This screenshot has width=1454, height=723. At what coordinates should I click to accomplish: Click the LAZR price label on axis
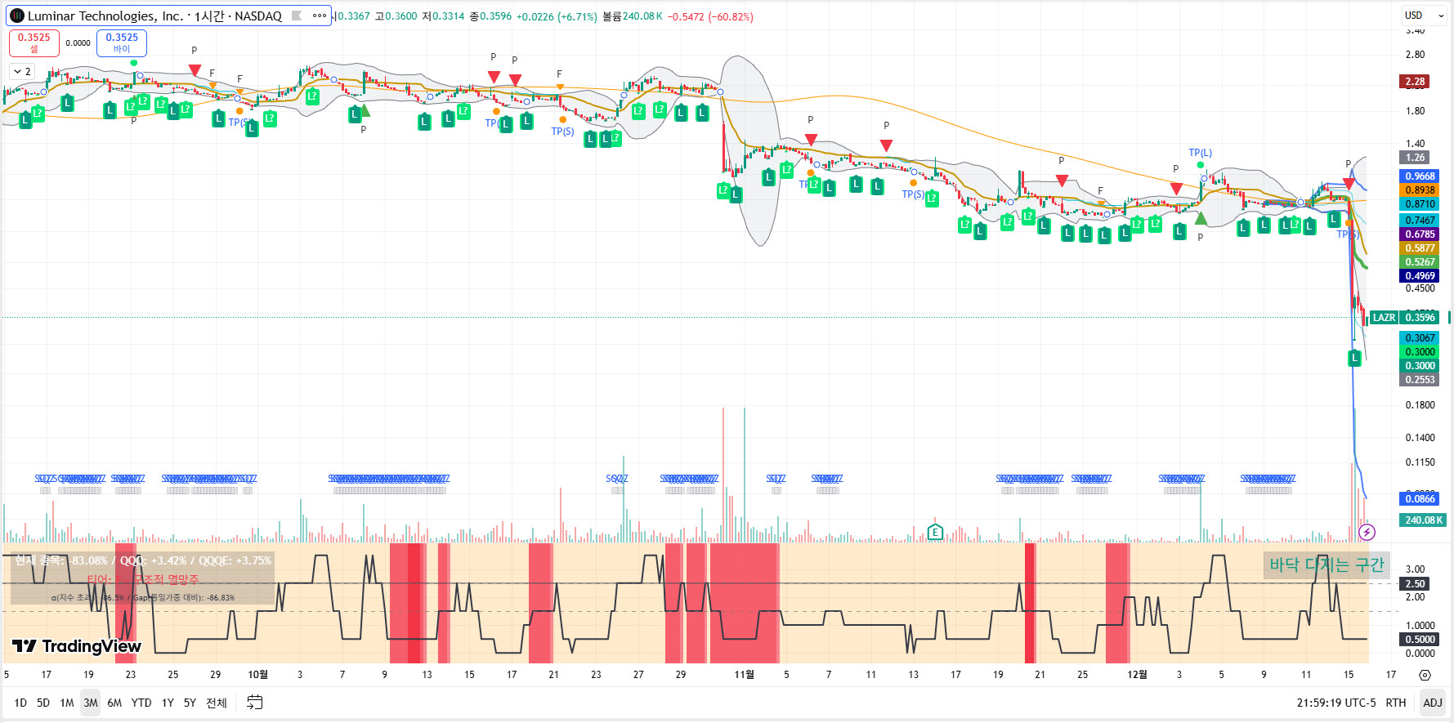[x=1384, y=318]
